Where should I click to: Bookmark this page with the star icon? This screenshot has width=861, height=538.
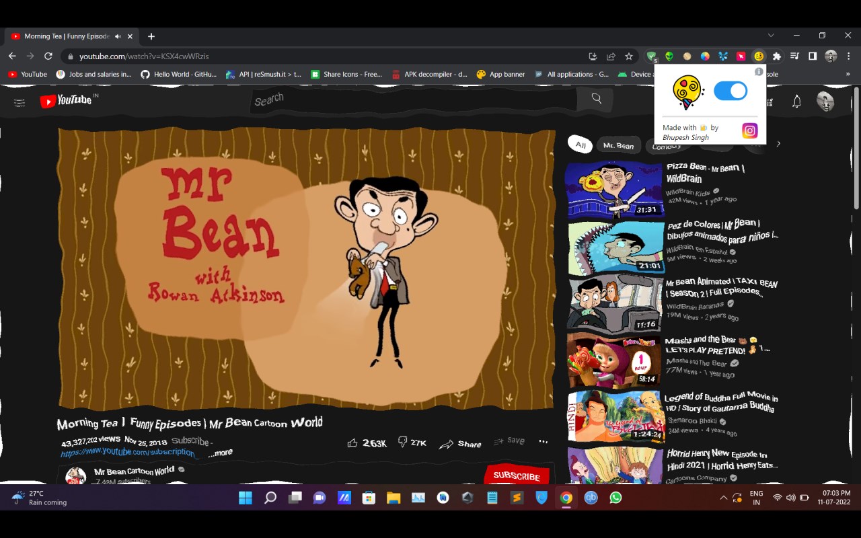coord(629,56)
